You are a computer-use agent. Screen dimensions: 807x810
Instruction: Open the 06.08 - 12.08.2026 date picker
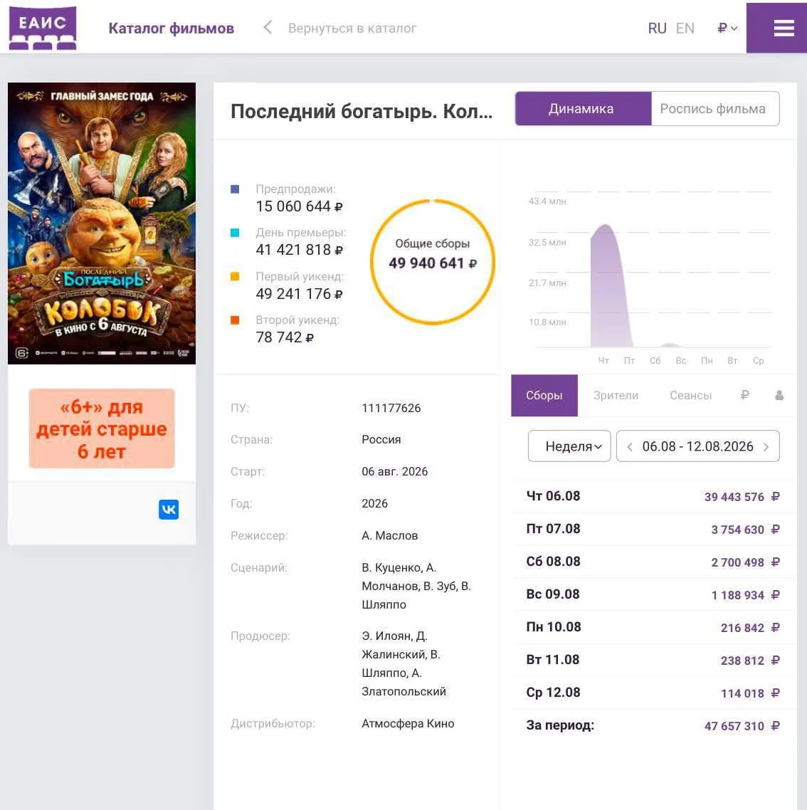(697, 446)
